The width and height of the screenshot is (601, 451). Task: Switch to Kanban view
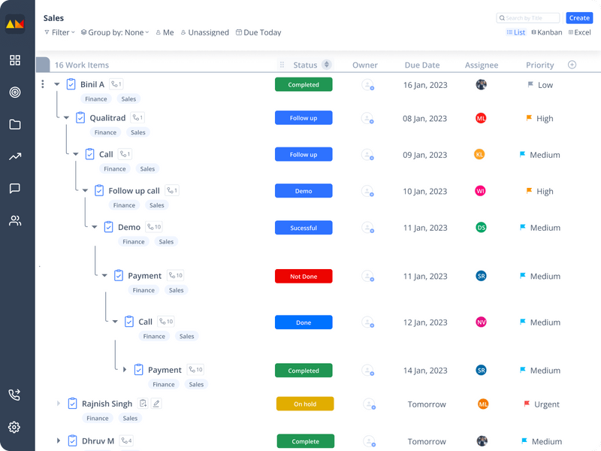click(x=547, y=32)
